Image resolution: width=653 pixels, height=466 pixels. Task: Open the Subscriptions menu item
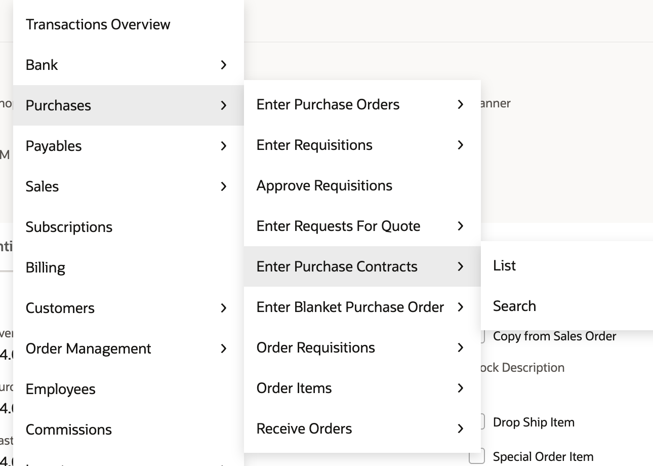[x=129, y=227]
